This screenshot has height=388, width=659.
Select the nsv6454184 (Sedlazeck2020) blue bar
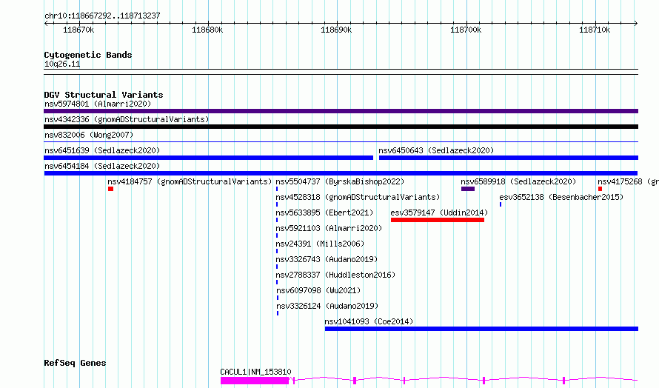(341, 173)
